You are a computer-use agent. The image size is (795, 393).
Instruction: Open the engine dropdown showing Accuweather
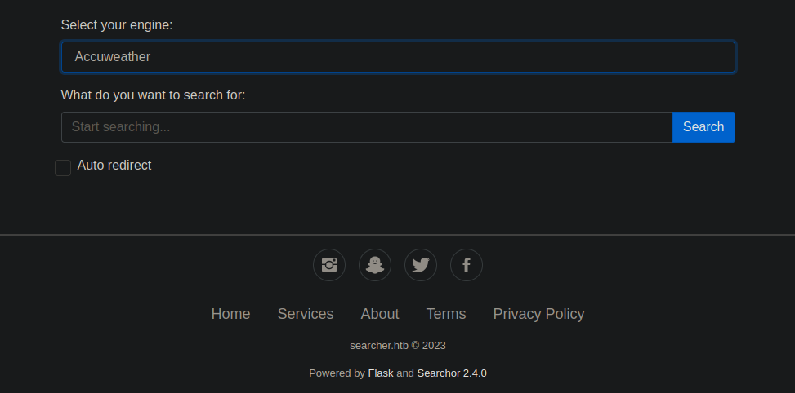pyautogui.click(x=398, y=57)
